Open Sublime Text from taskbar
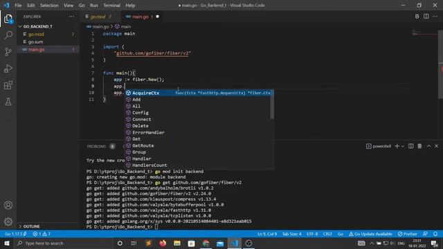 (148, 243)
